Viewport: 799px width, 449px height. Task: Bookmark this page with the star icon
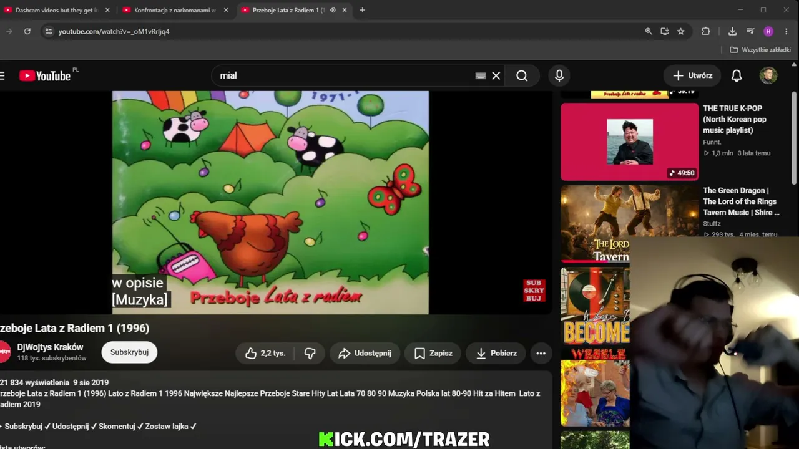(681, 31)
